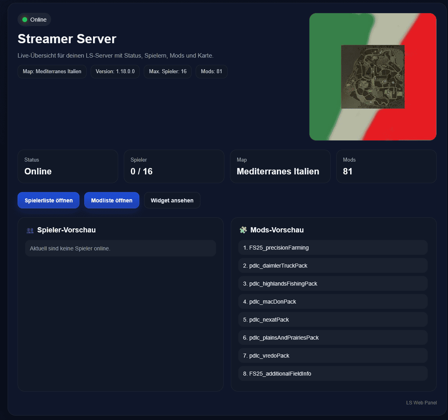The width and height of the screenshot is (448, 420).
Task: Select the Status Online card
Action: click(x=68, y=166)
